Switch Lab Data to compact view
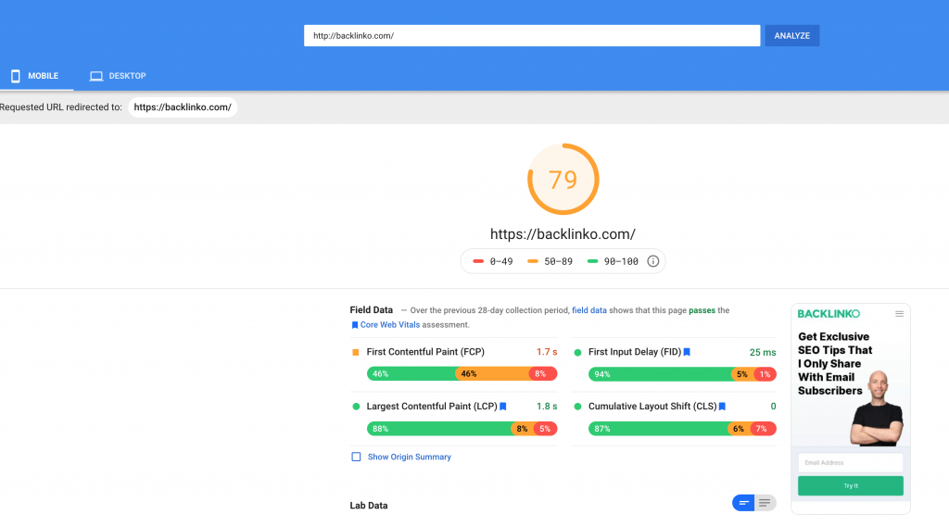Image resolution: width=949 pixels, height=527 pixels. (x=743, y=503)
